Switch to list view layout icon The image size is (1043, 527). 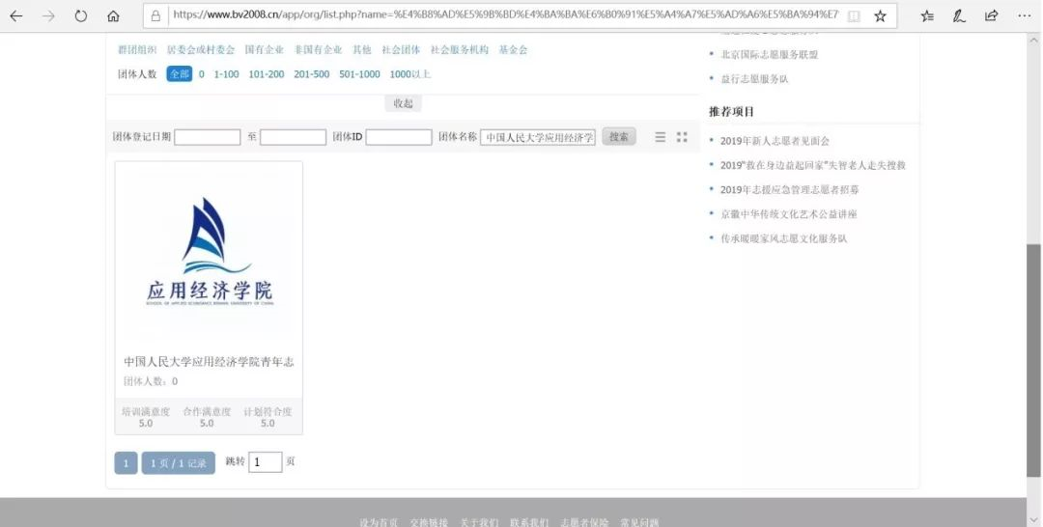tap(661, 137)
